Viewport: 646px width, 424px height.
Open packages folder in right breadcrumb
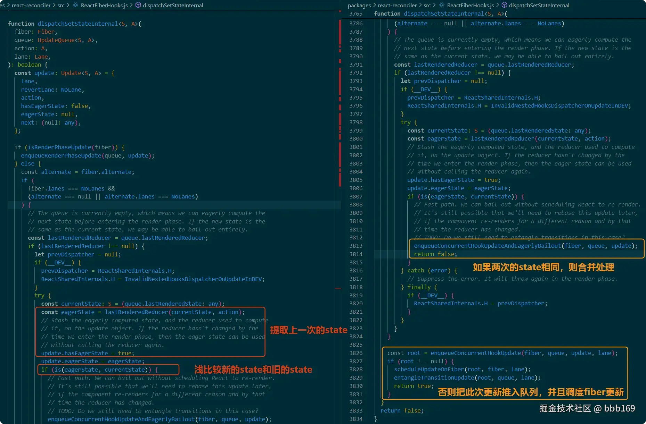(359, 5)
